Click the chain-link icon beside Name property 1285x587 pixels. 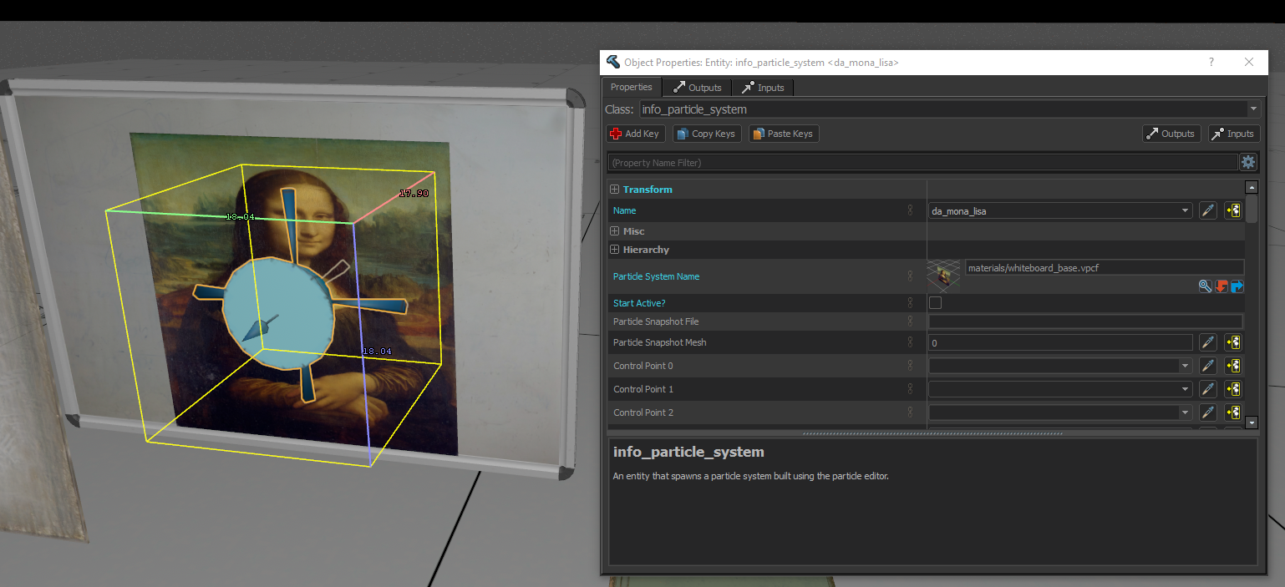coord(910,210)
